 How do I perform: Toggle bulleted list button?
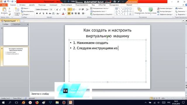tap(69, 9)
